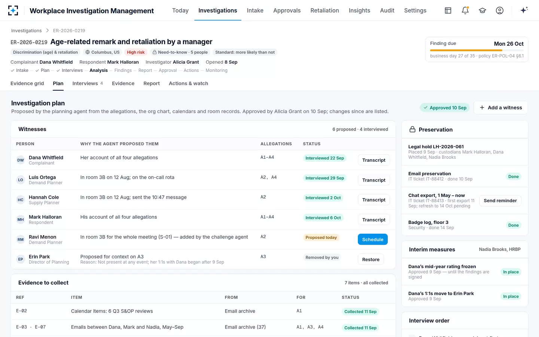Click the breadcrumb chevron icon

pos(48,30)
